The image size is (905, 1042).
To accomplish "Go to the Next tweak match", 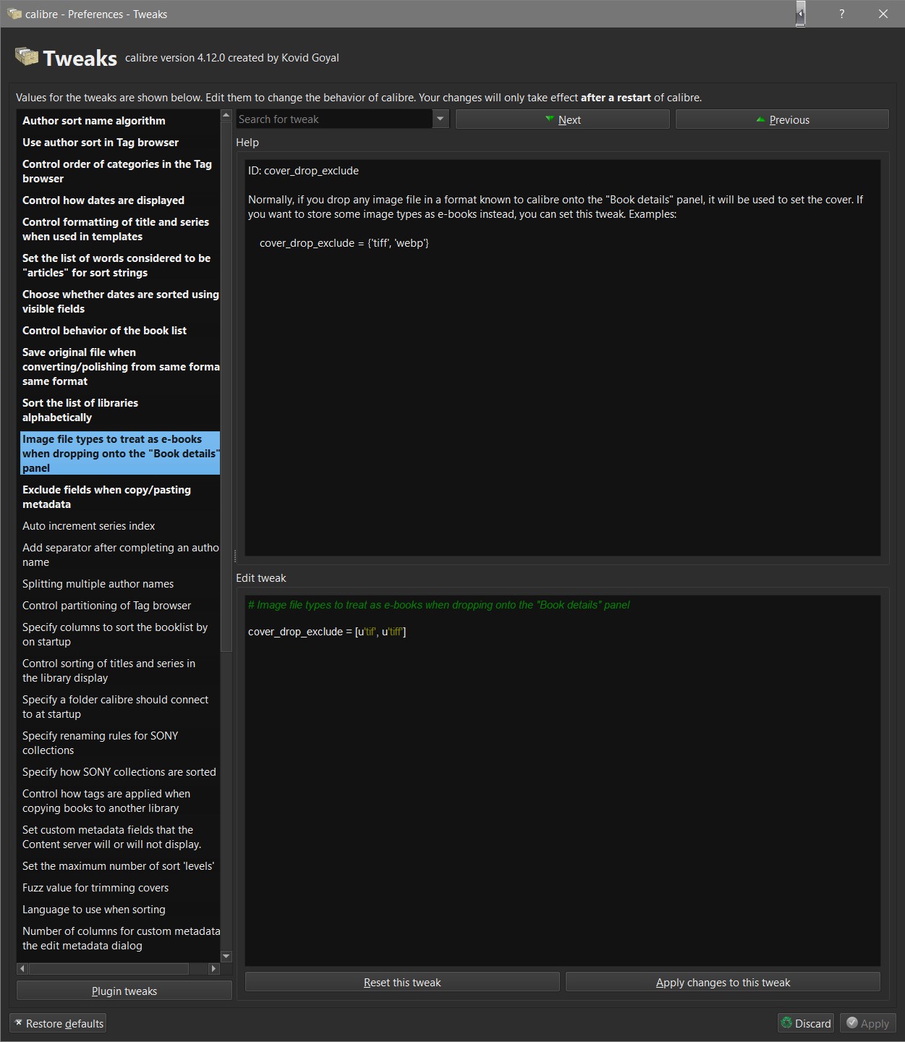I will 563,119.
